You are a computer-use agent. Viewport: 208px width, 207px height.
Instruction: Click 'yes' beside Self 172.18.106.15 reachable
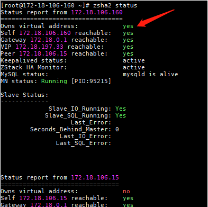(128, 199)
